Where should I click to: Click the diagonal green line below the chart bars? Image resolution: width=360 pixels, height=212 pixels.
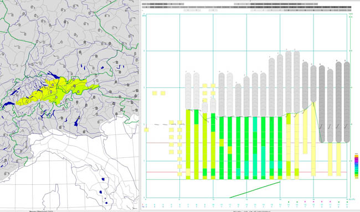pyautogui.click(x=255, y=190)
